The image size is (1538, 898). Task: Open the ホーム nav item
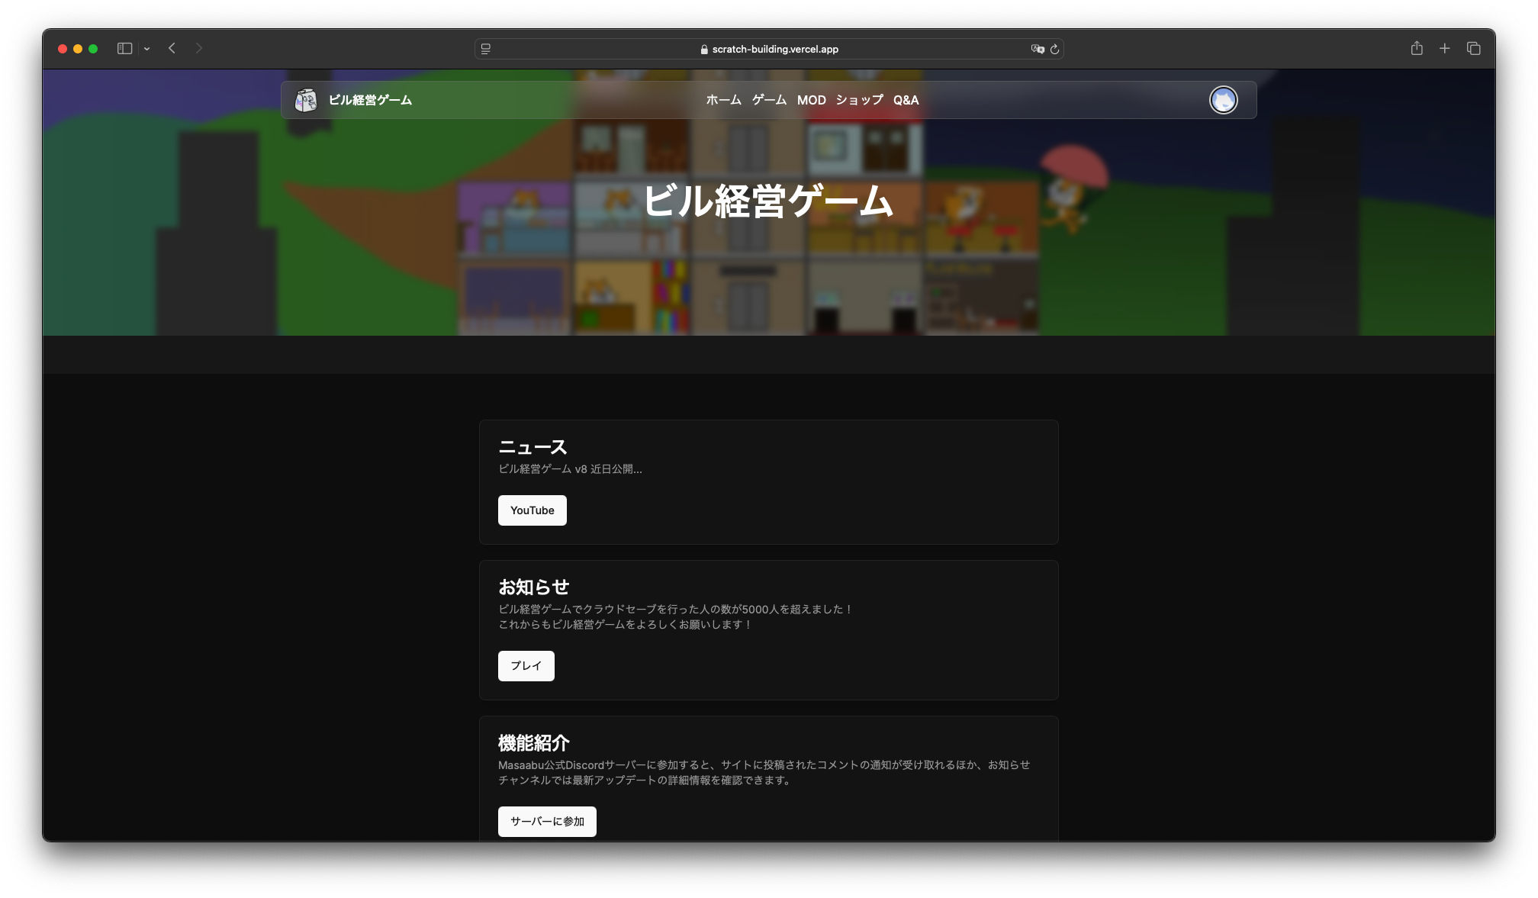click(723, 100)
